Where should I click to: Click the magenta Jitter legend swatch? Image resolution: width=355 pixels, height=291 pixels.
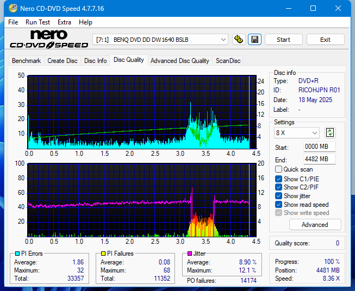[190, 254]
